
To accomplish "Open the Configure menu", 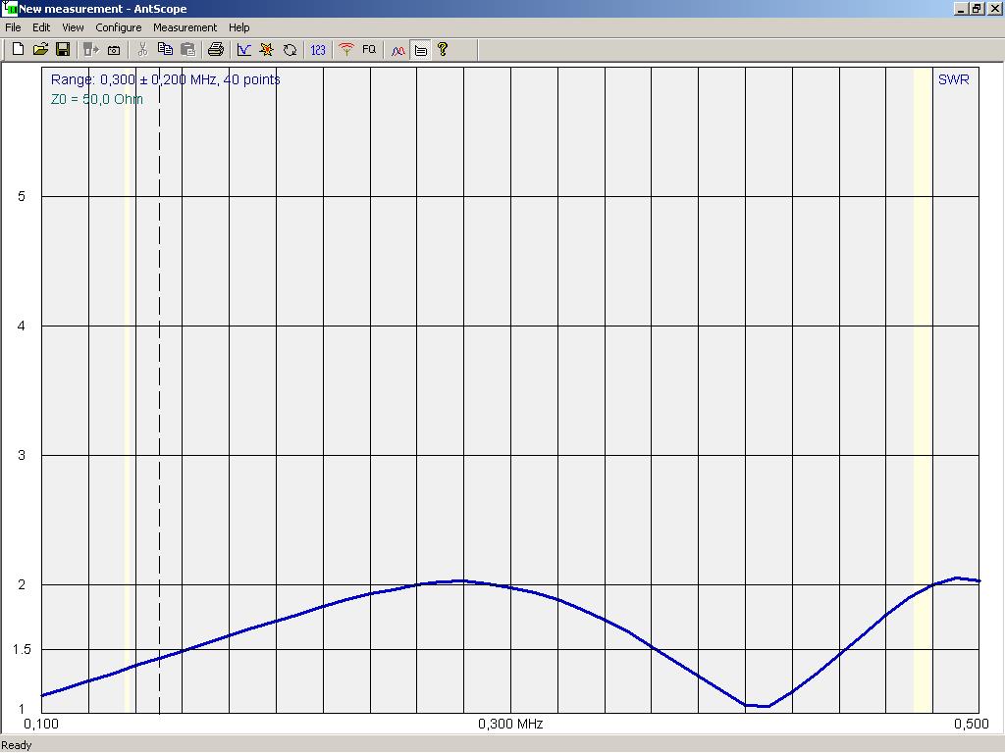I will (119, 27).
